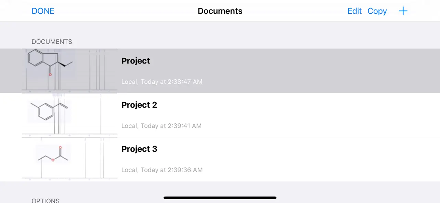Image resolution: width=440 pixels, height=203 pixels.
Task: Tap the Documents title bar
Action: (220, 11)
